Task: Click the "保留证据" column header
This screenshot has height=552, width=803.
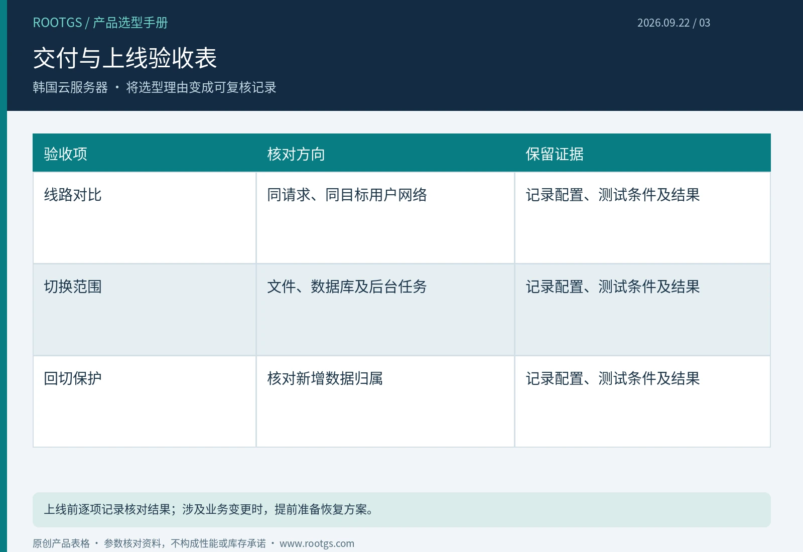Action: 642,153
